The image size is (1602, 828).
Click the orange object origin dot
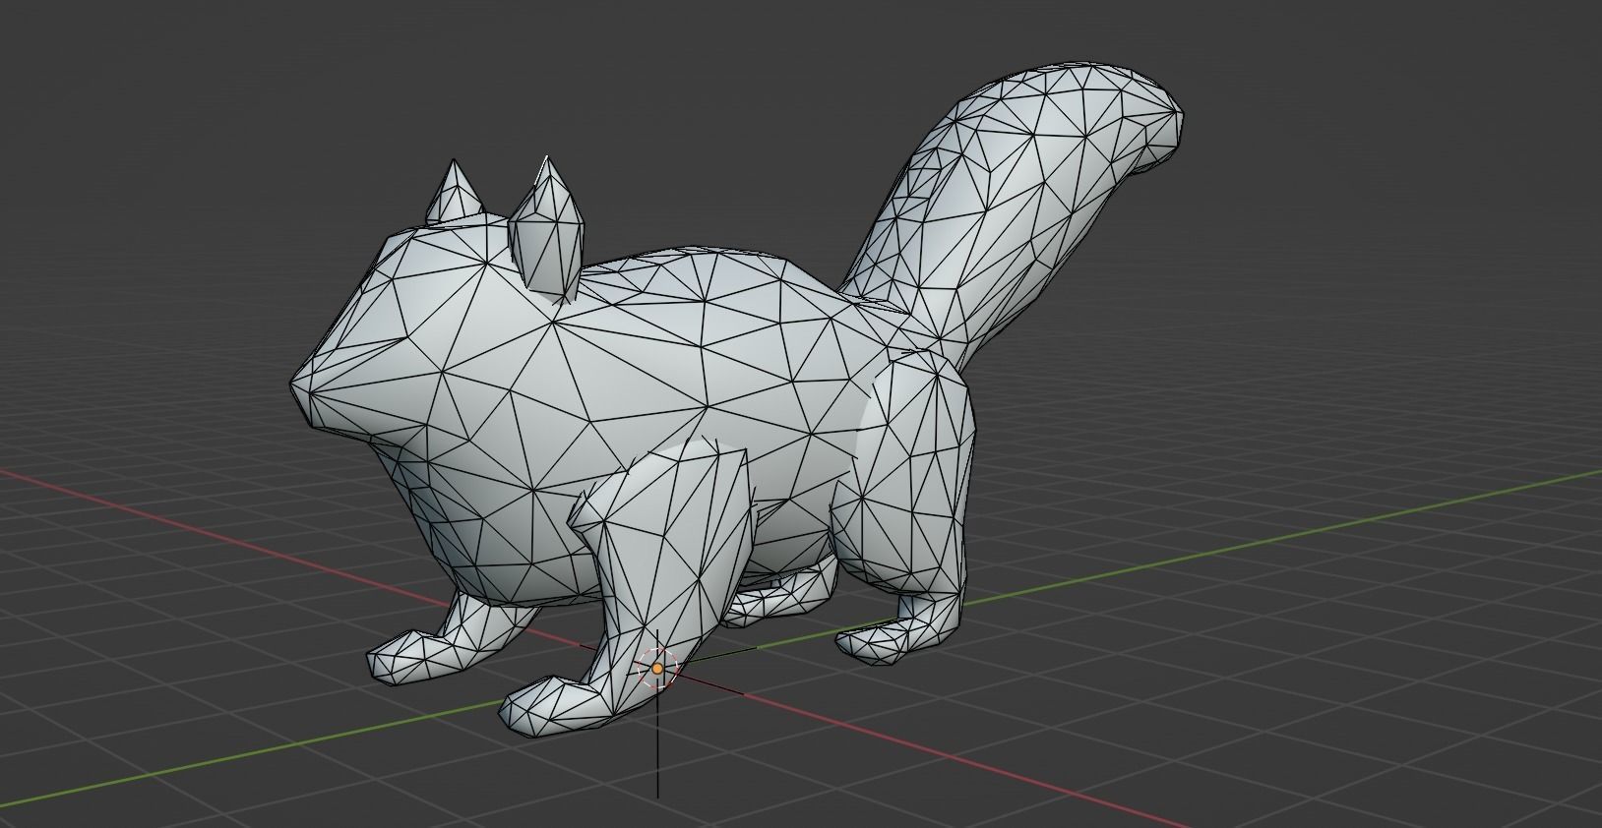click(x=657, y=669)
